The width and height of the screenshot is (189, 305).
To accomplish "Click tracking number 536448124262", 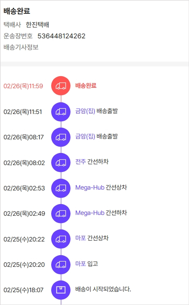I will click(x=61, y=36).
